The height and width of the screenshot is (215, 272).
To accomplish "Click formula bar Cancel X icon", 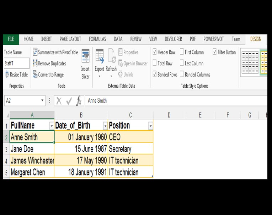I will [59, 101].
